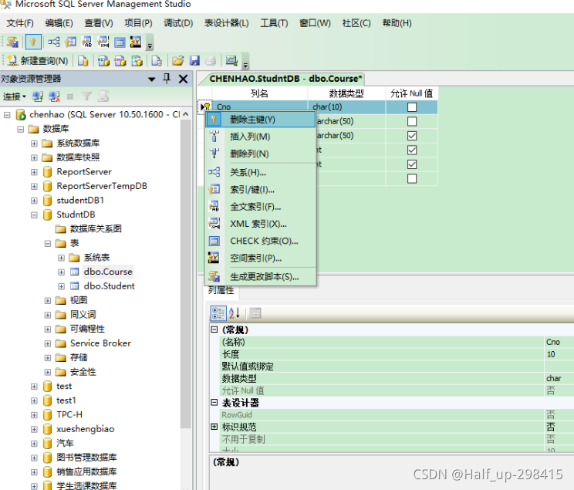Uncheck Allow Null in third row
The width and height of the screenshot is (574, 490).
[x=412, y=136]
